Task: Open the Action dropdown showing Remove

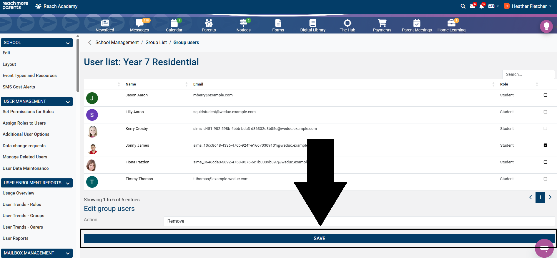Action: click(359, 221)
